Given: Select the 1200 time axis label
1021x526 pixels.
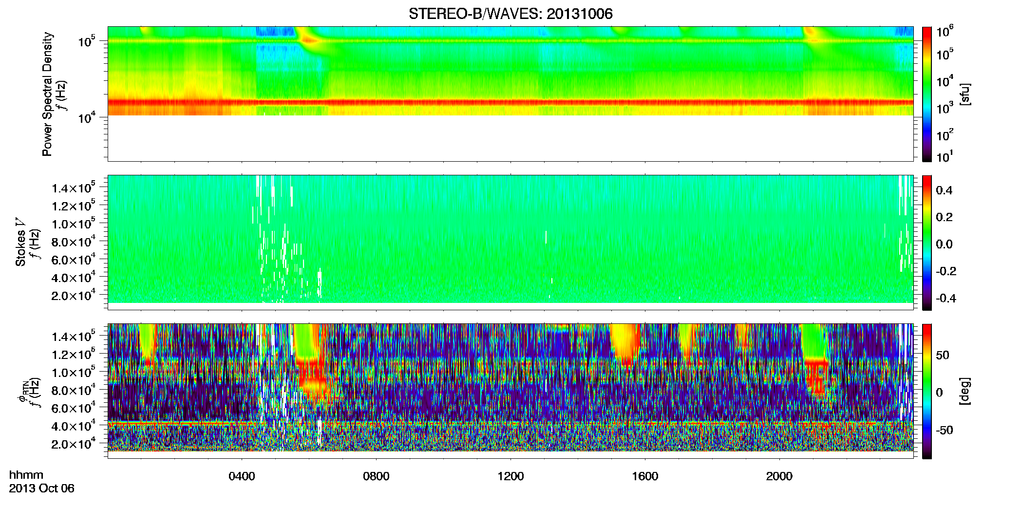Looking at the screenshot, I should [x=510, y=476].
